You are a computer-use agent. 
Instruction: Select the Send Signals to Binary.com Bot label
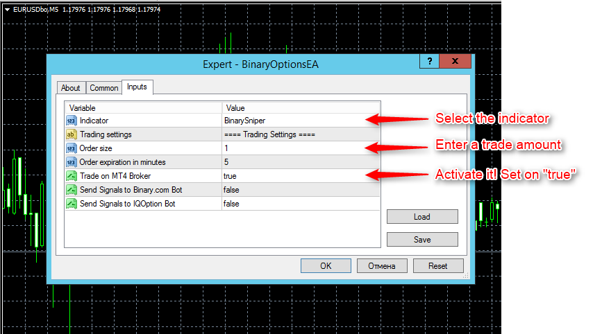131,190
